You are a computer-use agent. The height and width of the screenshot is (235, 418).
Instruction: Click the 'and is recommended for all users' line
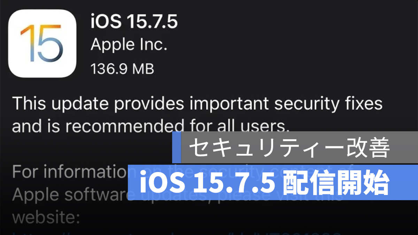click(x=151, y=125)
